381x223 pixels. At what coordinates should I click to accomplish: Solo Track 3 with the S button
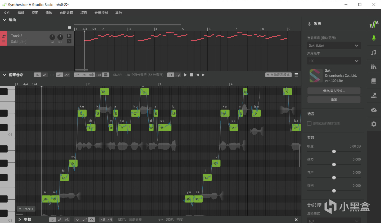[69, 41]
